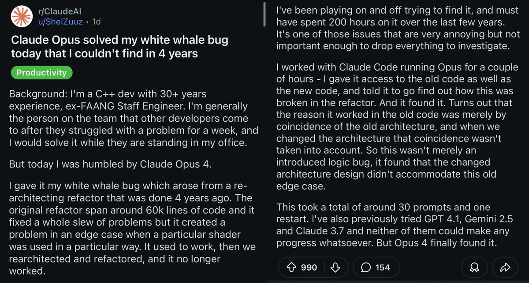Select the 990 vote count
Screen dimensions: 529x283
(x=309, y=267)
